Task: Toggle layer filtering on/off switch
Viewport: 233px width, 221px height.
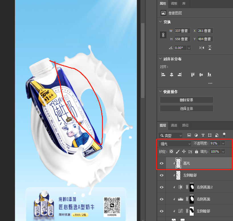Action: point(224,135)
